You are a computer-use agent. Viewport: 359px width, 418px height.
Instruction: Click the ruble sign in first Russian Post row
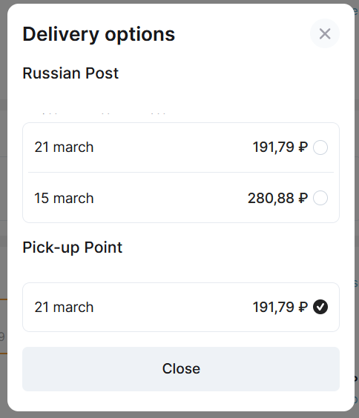(x=303, y=147)
